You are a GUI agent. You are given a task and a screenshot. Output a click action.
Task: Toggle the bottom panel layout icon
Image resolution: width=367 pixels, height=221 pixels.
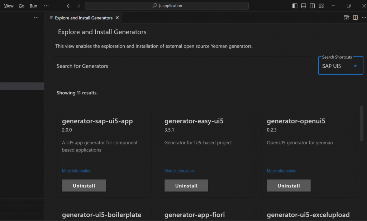click(x=303, y=6)
